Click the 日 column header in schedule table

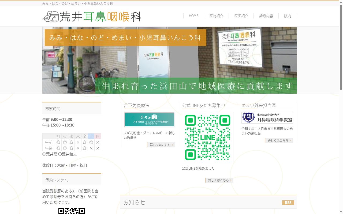[98, 136]
